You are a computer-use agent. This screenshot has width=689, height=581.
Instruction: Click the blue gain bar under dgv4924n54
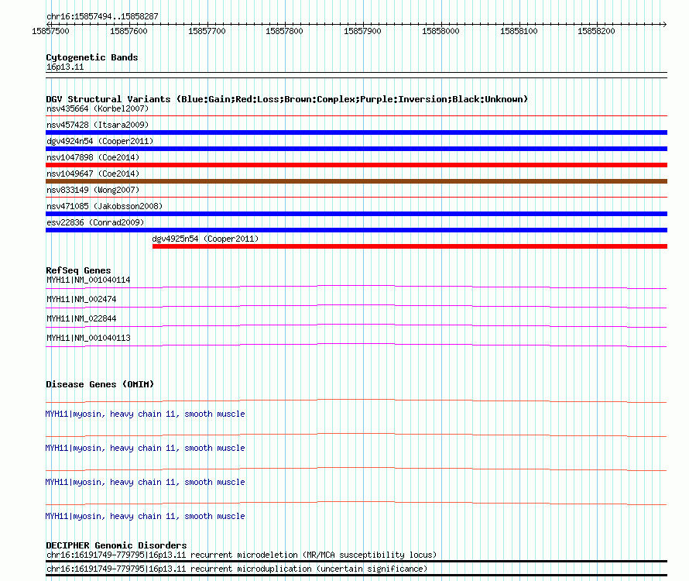click(356, 149)
